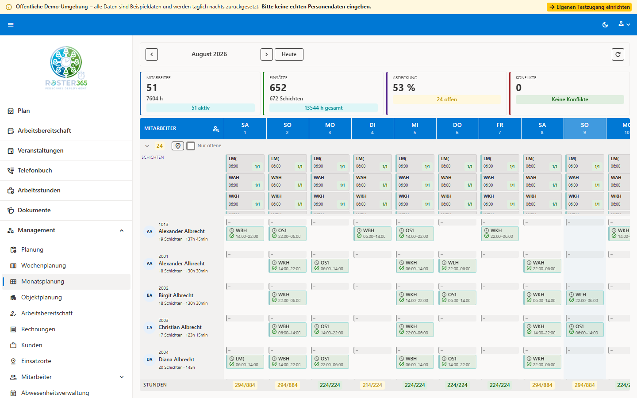This screenshot has width=637, height=398.
Task: Click the Heute button
Action: (x=289, y=54)
